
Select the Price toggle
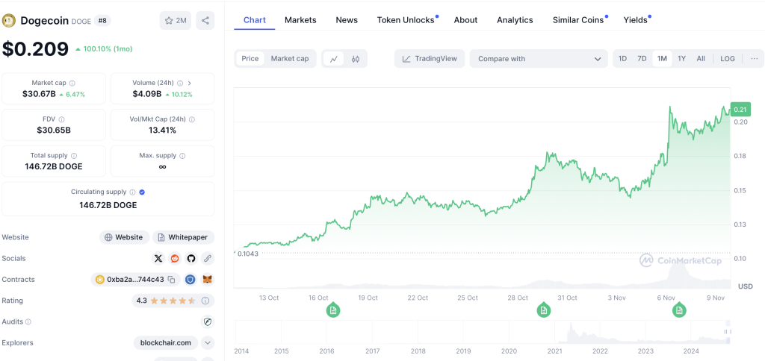point(250,58)
